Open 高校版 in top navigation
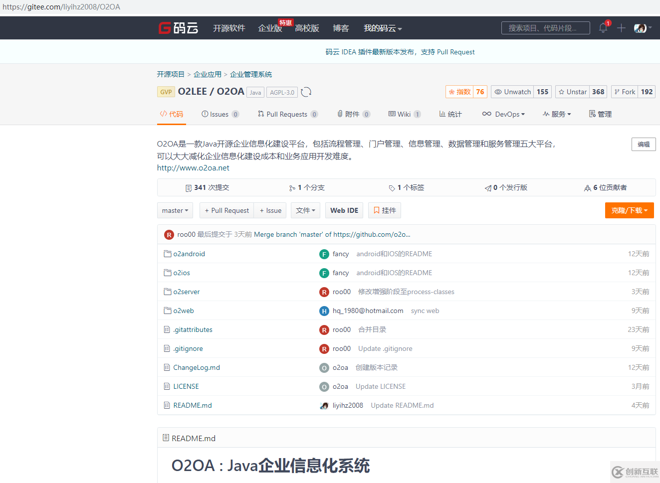Viewport: 660px width, 483px height. [x=307, y=28]
